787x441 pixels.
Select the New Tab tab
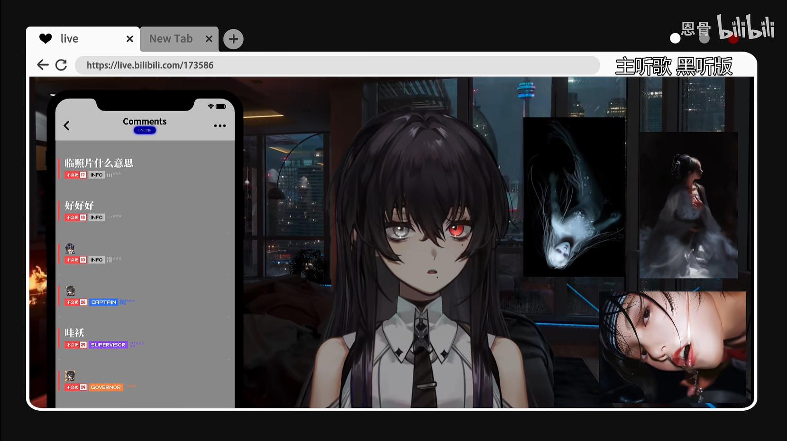[179, 39]
